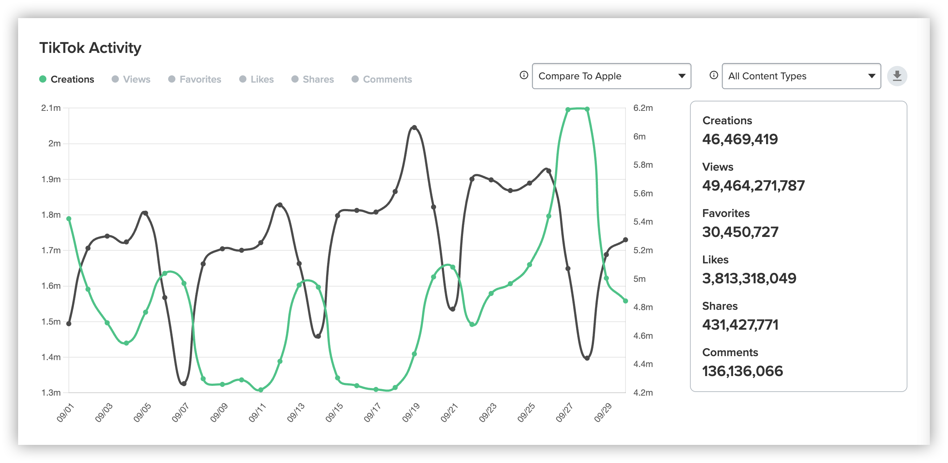Viewport: 948px width, 463px height.
Task: Click the Creations total 46,469,419
Action: 740,139
